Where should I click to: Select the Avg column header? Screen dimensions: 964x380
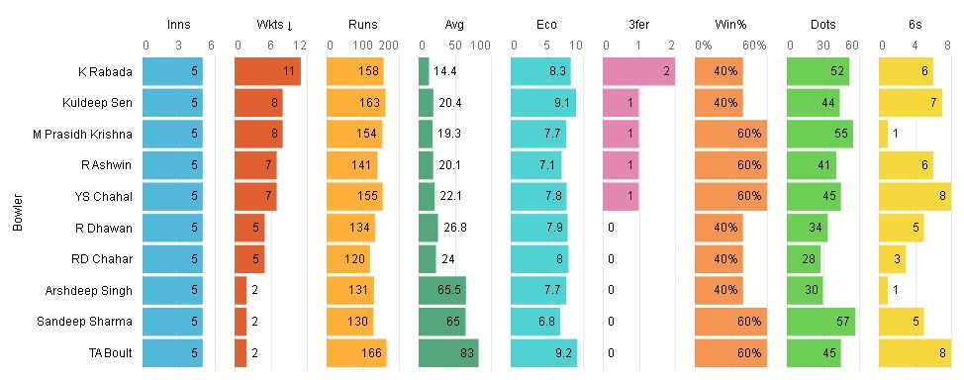(454, 25)
